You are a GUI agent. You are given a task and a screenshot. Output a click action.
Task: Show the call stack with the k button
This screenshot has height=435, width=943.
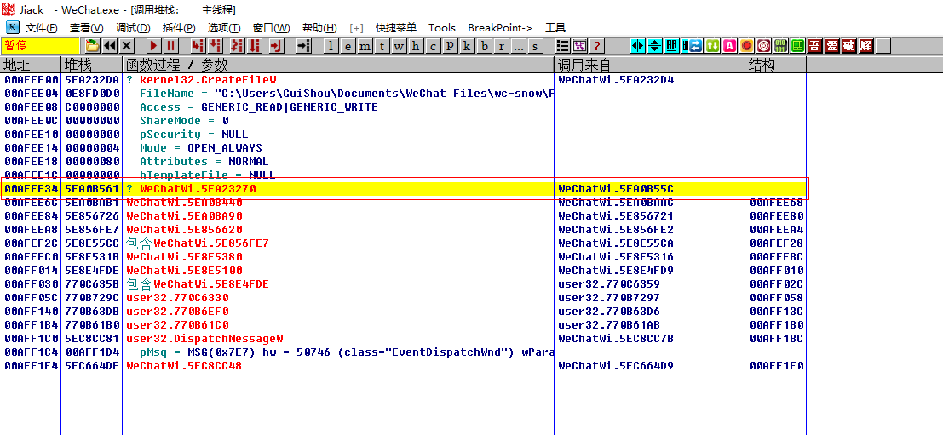[x=467, y=46]
